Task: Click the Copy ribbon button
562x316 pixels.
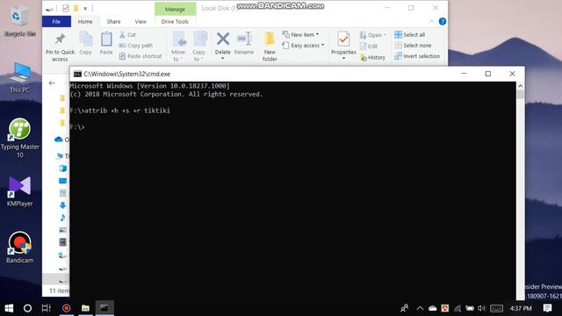Action: tap(86, 43)
